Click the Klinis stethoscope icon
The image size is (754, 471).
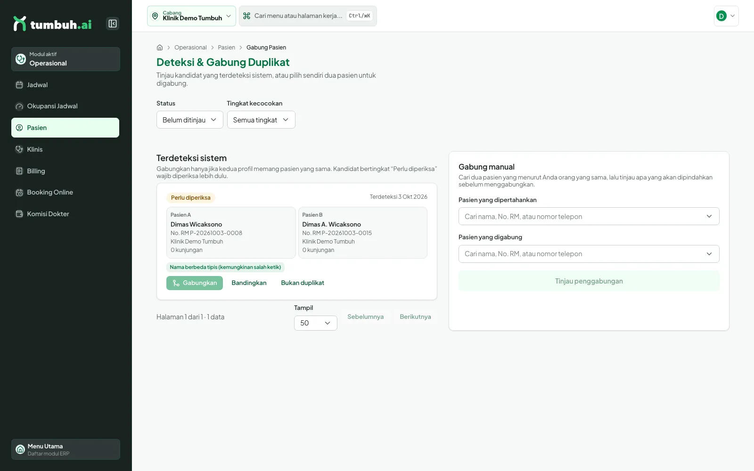(x=19, y=149)
